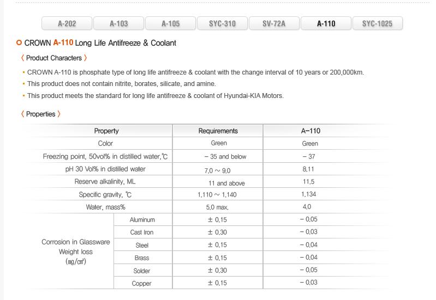Open the A-202 product tab
The height and width of the screenshot is (300, 436).
67,23
